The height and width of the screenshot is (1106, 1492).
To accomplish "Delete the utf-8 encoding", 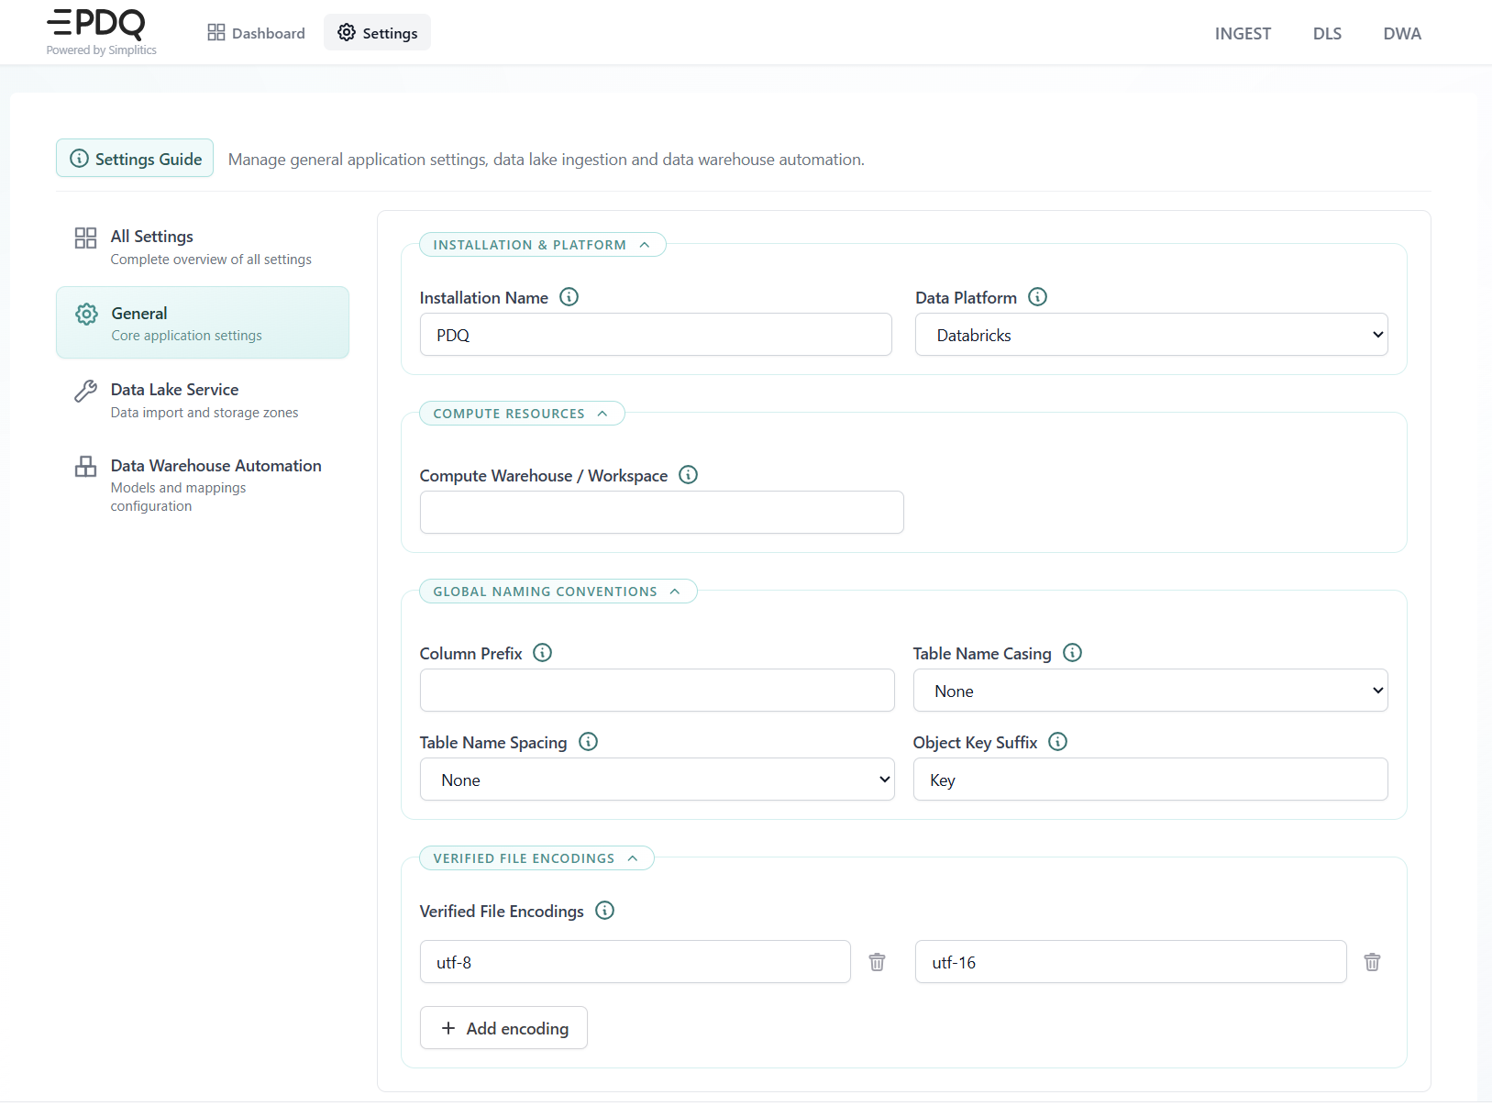I will [878, 962].
